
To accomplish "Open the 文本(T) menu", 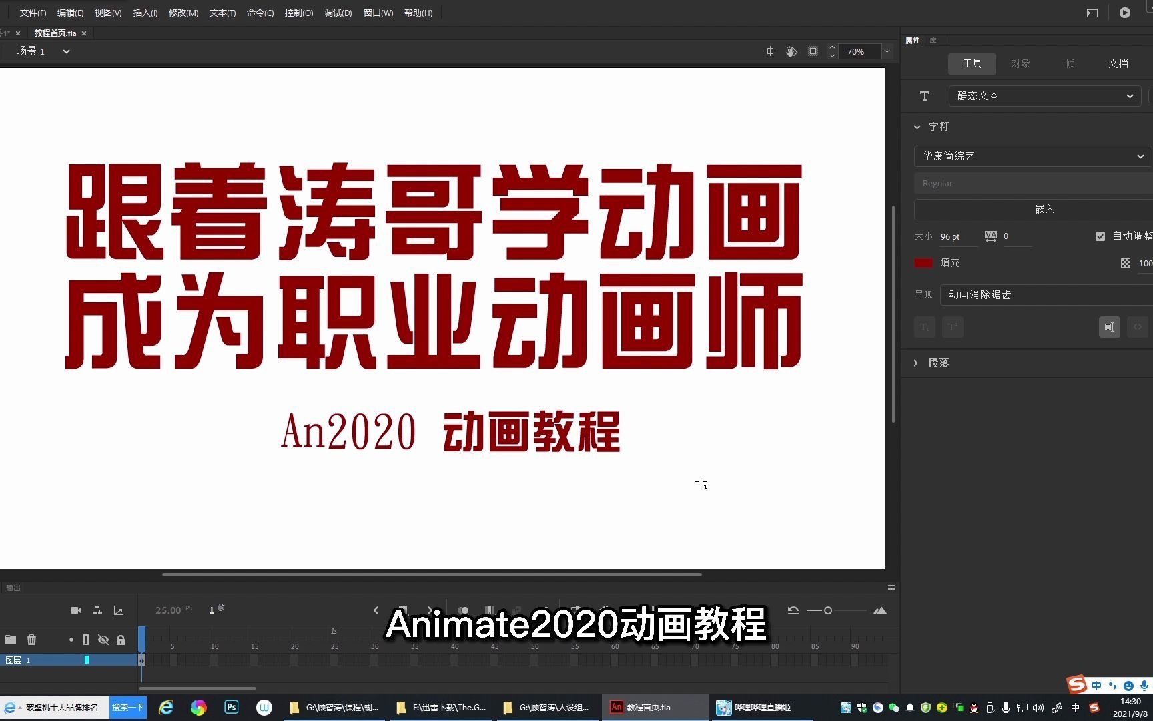I will tap(222, 13).
